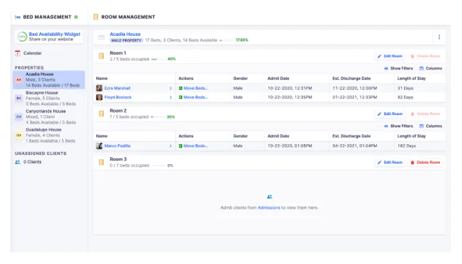Sort Room 2 table by Est. Discharge Date
The image size is (462, 264).
(x=351, y=136)
